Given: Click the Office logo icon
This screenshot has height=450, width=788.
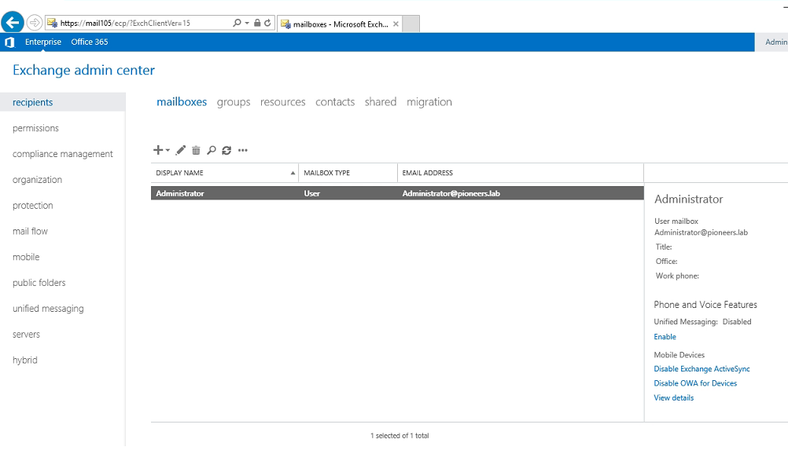Looking at the screenshot, I should [x=9, y=42].
